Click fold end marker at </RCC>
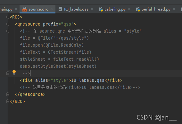Image resolution: width=182 pixels, height=124 pixels. pyautogui.click(x=8, y=101)
